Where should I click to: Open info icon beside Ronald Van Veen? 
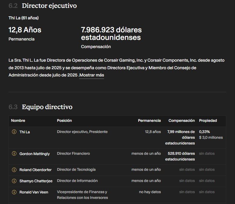click(x=14, y=192)
